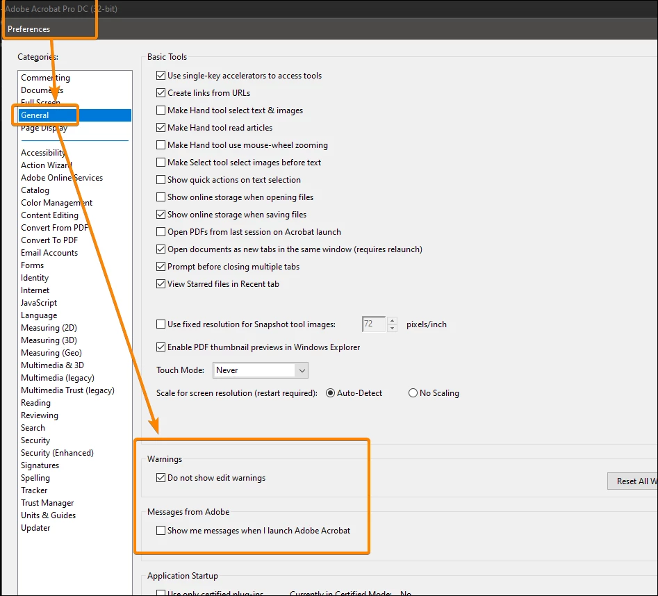Open Units & Guides category
The height and width of the screenshot is (596, 658).
[48, 515]
